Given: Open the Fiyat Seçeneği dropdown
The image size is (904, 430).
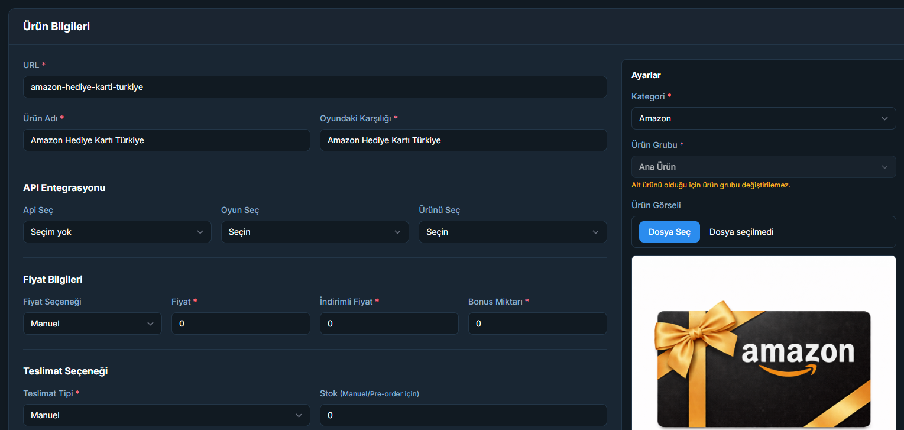Looking at the screenshot, I should click(x=92, y=324).
